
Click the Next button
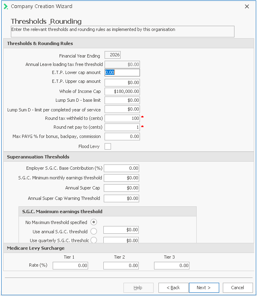tap(204, 288)
